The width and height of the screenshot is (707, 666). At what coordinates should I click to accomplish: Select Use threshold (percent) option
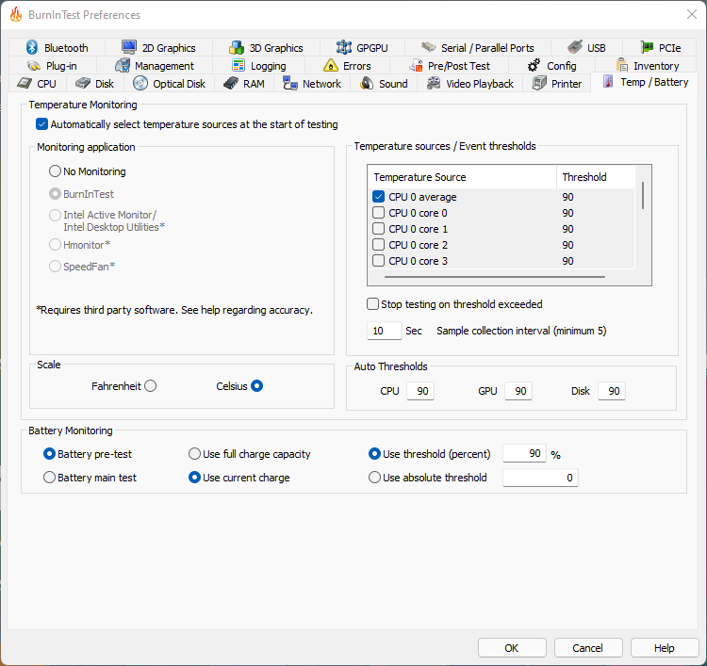[x=374, y=454]
